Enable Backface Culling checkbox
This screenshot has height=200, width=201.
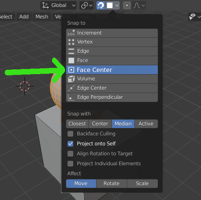[70, 134]
